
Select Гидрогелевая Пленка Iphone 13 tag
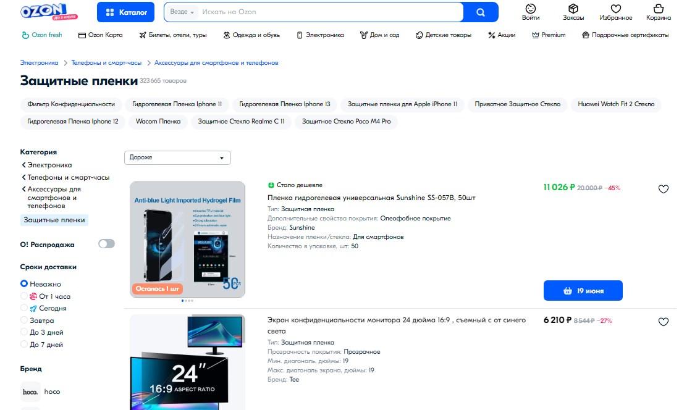point(285,104)
